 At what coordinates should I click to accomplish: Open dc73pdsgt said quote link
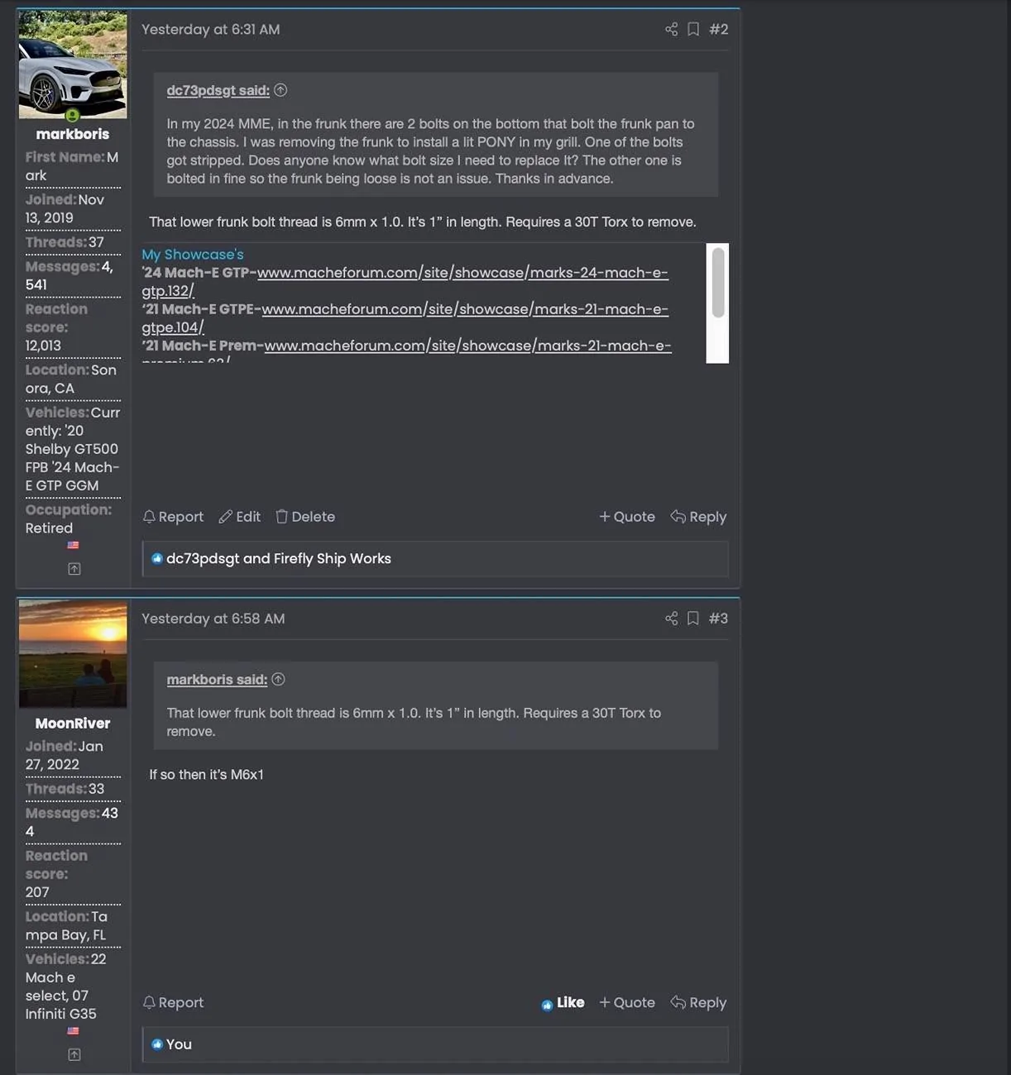tap(218, 90)
